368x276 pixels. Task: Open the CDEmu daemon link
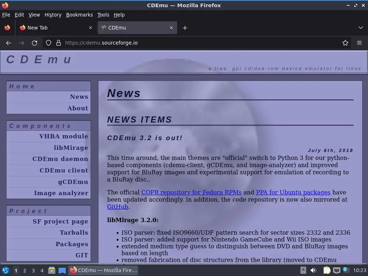coord(60,159)
